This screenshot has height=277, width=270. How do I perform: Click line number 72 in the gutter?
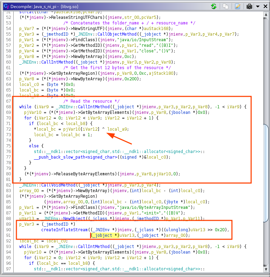tap(8, 129)
